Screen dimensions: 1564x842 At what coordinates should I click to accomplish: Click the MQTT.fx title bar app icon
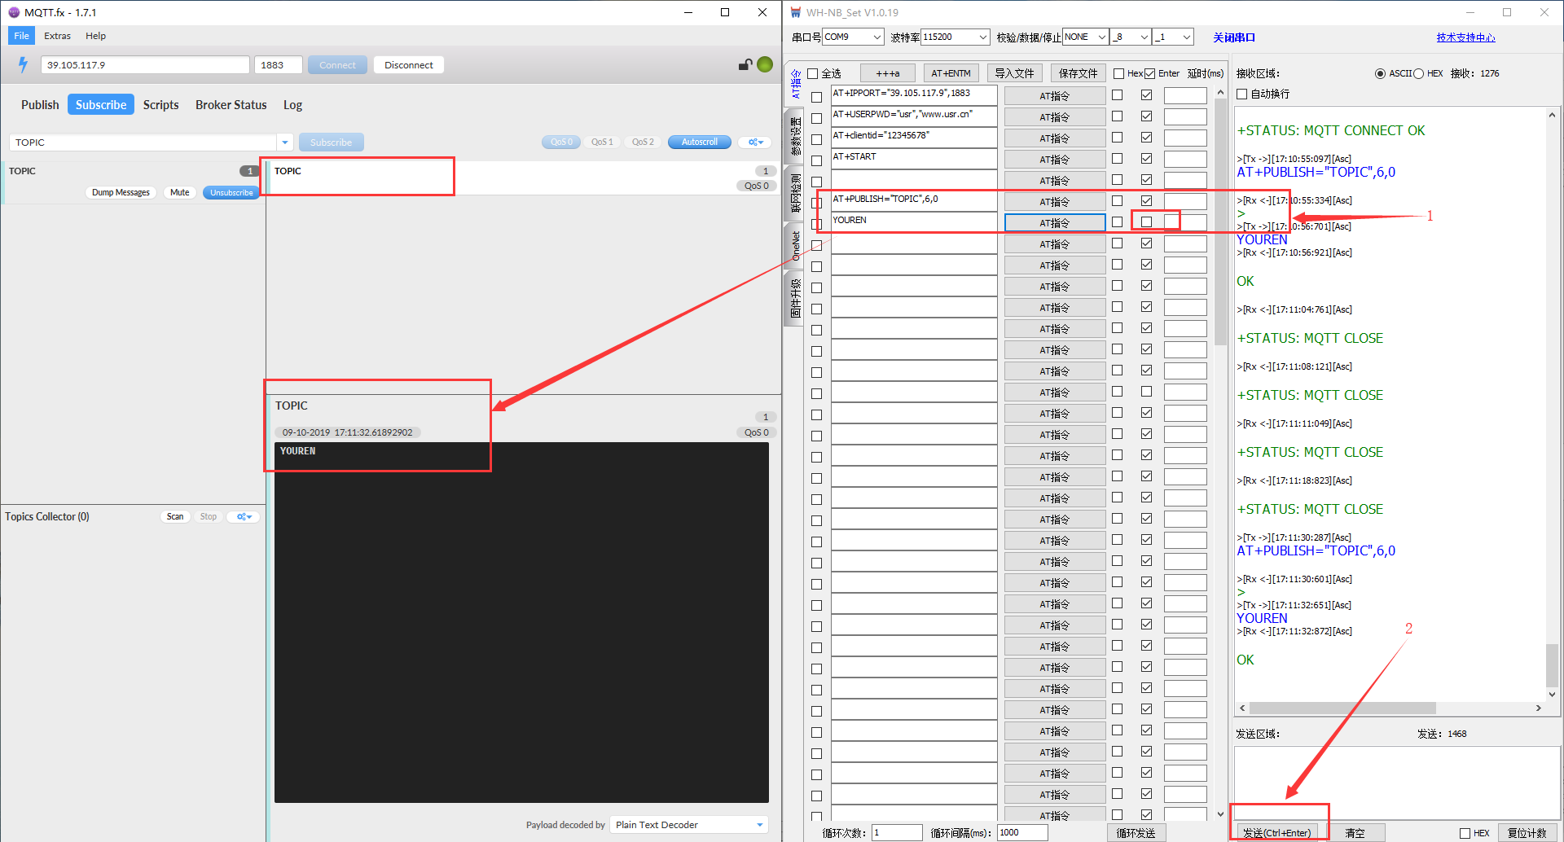pyautogui.click(x=13, y=12)
